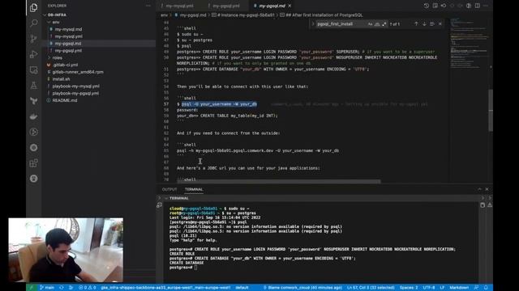Open README.md file

pos(65,100)
